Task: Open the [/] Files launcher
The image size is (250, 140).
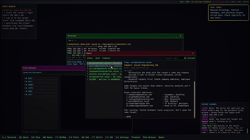Action: pos(74,137)
